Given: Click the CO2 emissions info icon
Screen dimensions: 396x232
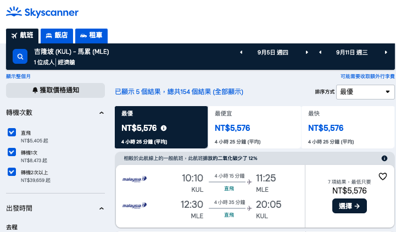Looking at the screenshot, I should click(384, 158).
